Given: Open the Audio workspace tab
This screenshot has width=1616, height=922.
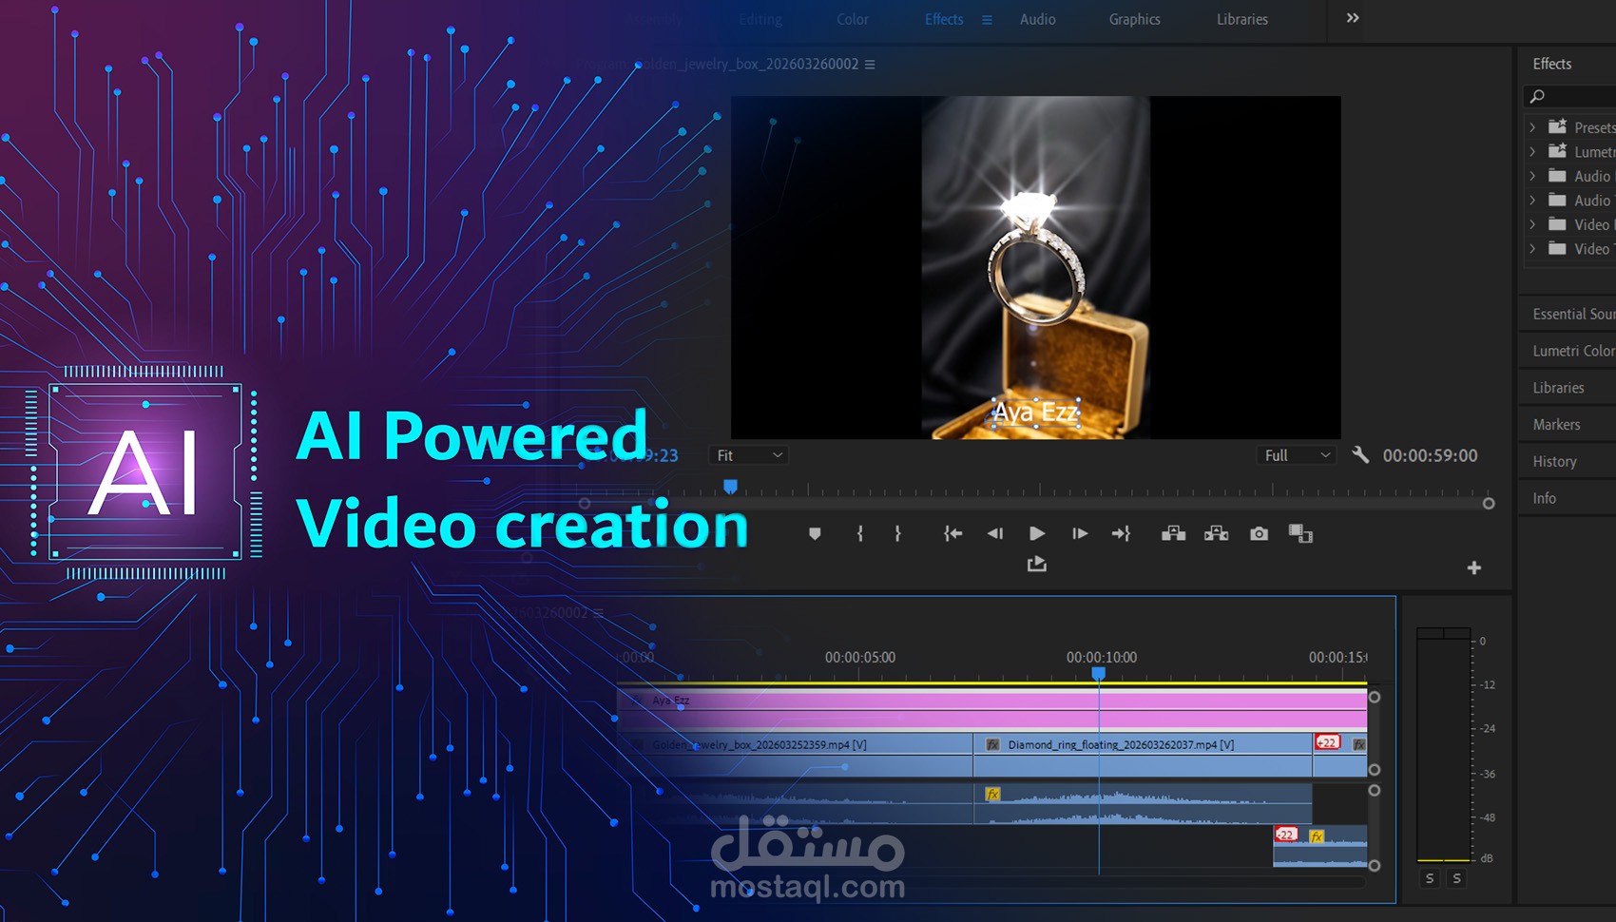Looking at the screenshot, I should pos(1037,19).
